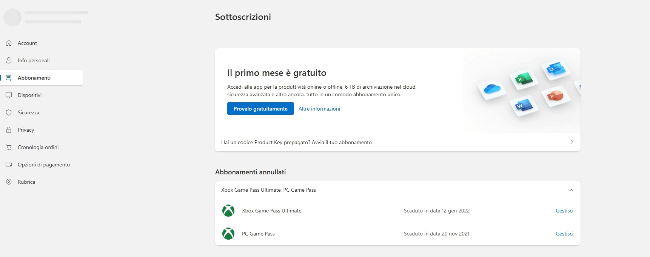
Task: Click the chevron right of Product Key row
Action: pos(571,142)
